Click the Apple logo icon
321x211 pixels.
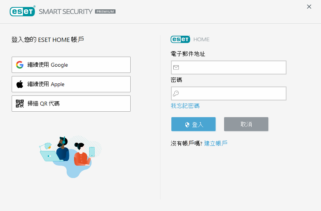(20, 84)
